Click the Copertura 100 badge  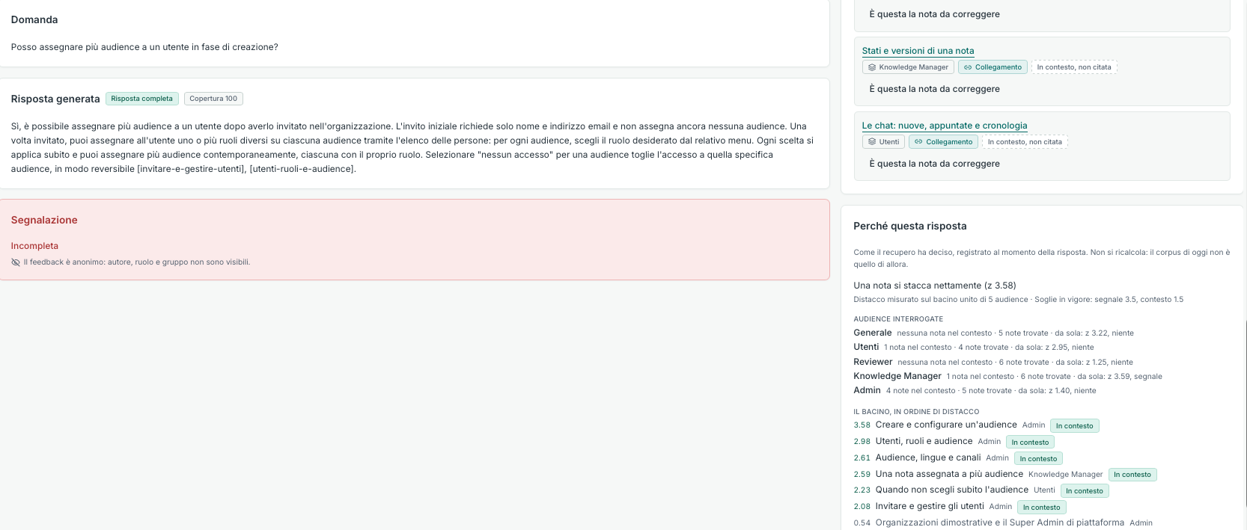tap(213, 99)
